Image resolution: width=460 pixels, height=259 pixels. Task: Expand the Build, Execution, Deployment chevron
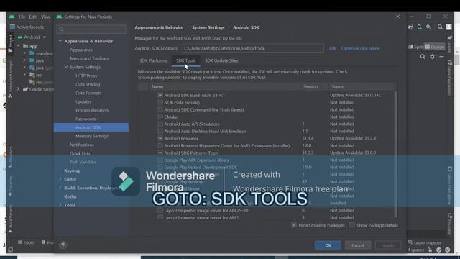60,188
